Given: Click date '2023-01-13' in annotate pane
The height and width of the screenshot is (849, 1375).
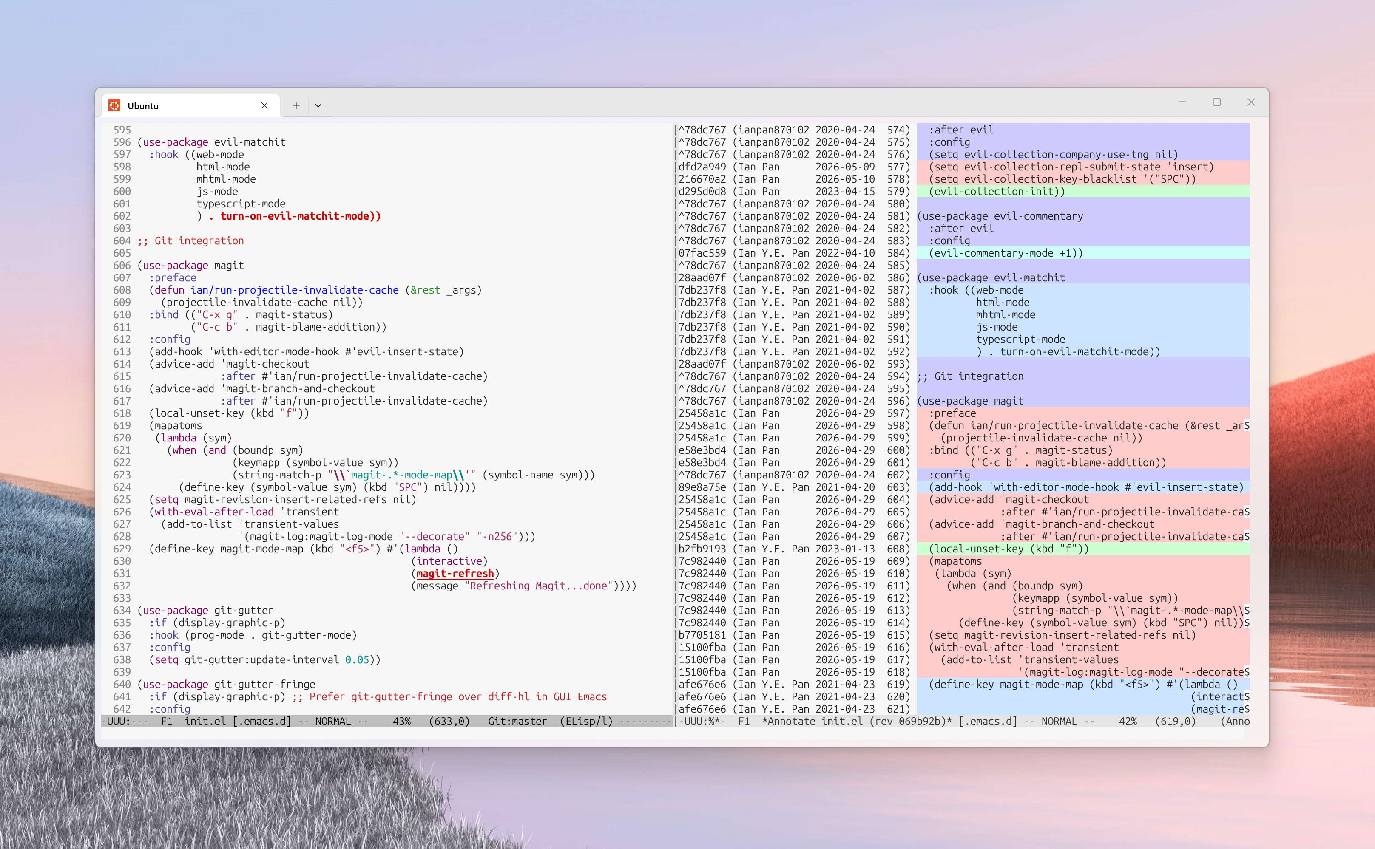Looking at the screenshot, I should (x=845, y=550).
